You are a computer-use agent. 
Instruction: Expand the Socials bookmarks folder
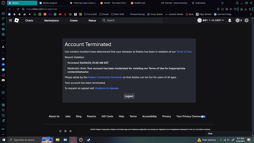coord(104,14)
